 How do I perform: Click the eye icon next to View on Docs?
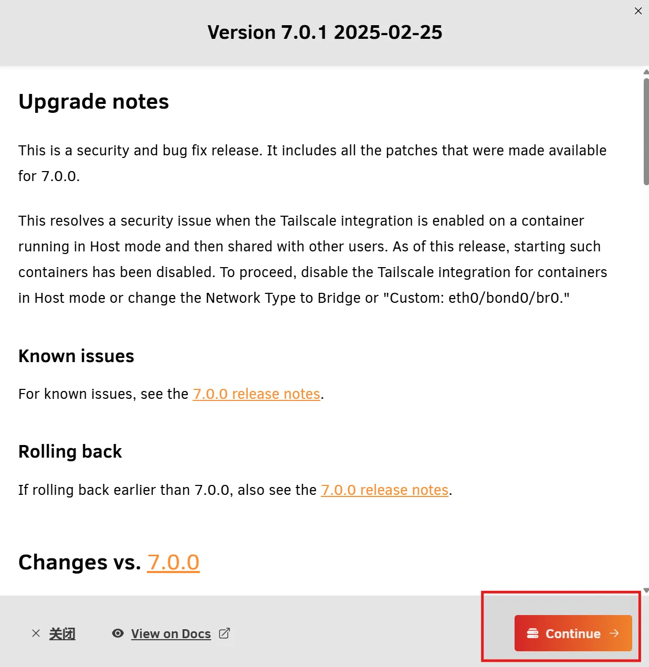click(x=118, y=633)
